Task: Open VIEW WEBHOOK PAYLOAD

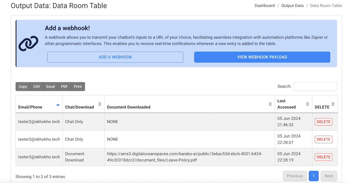Action: point(262,57)
